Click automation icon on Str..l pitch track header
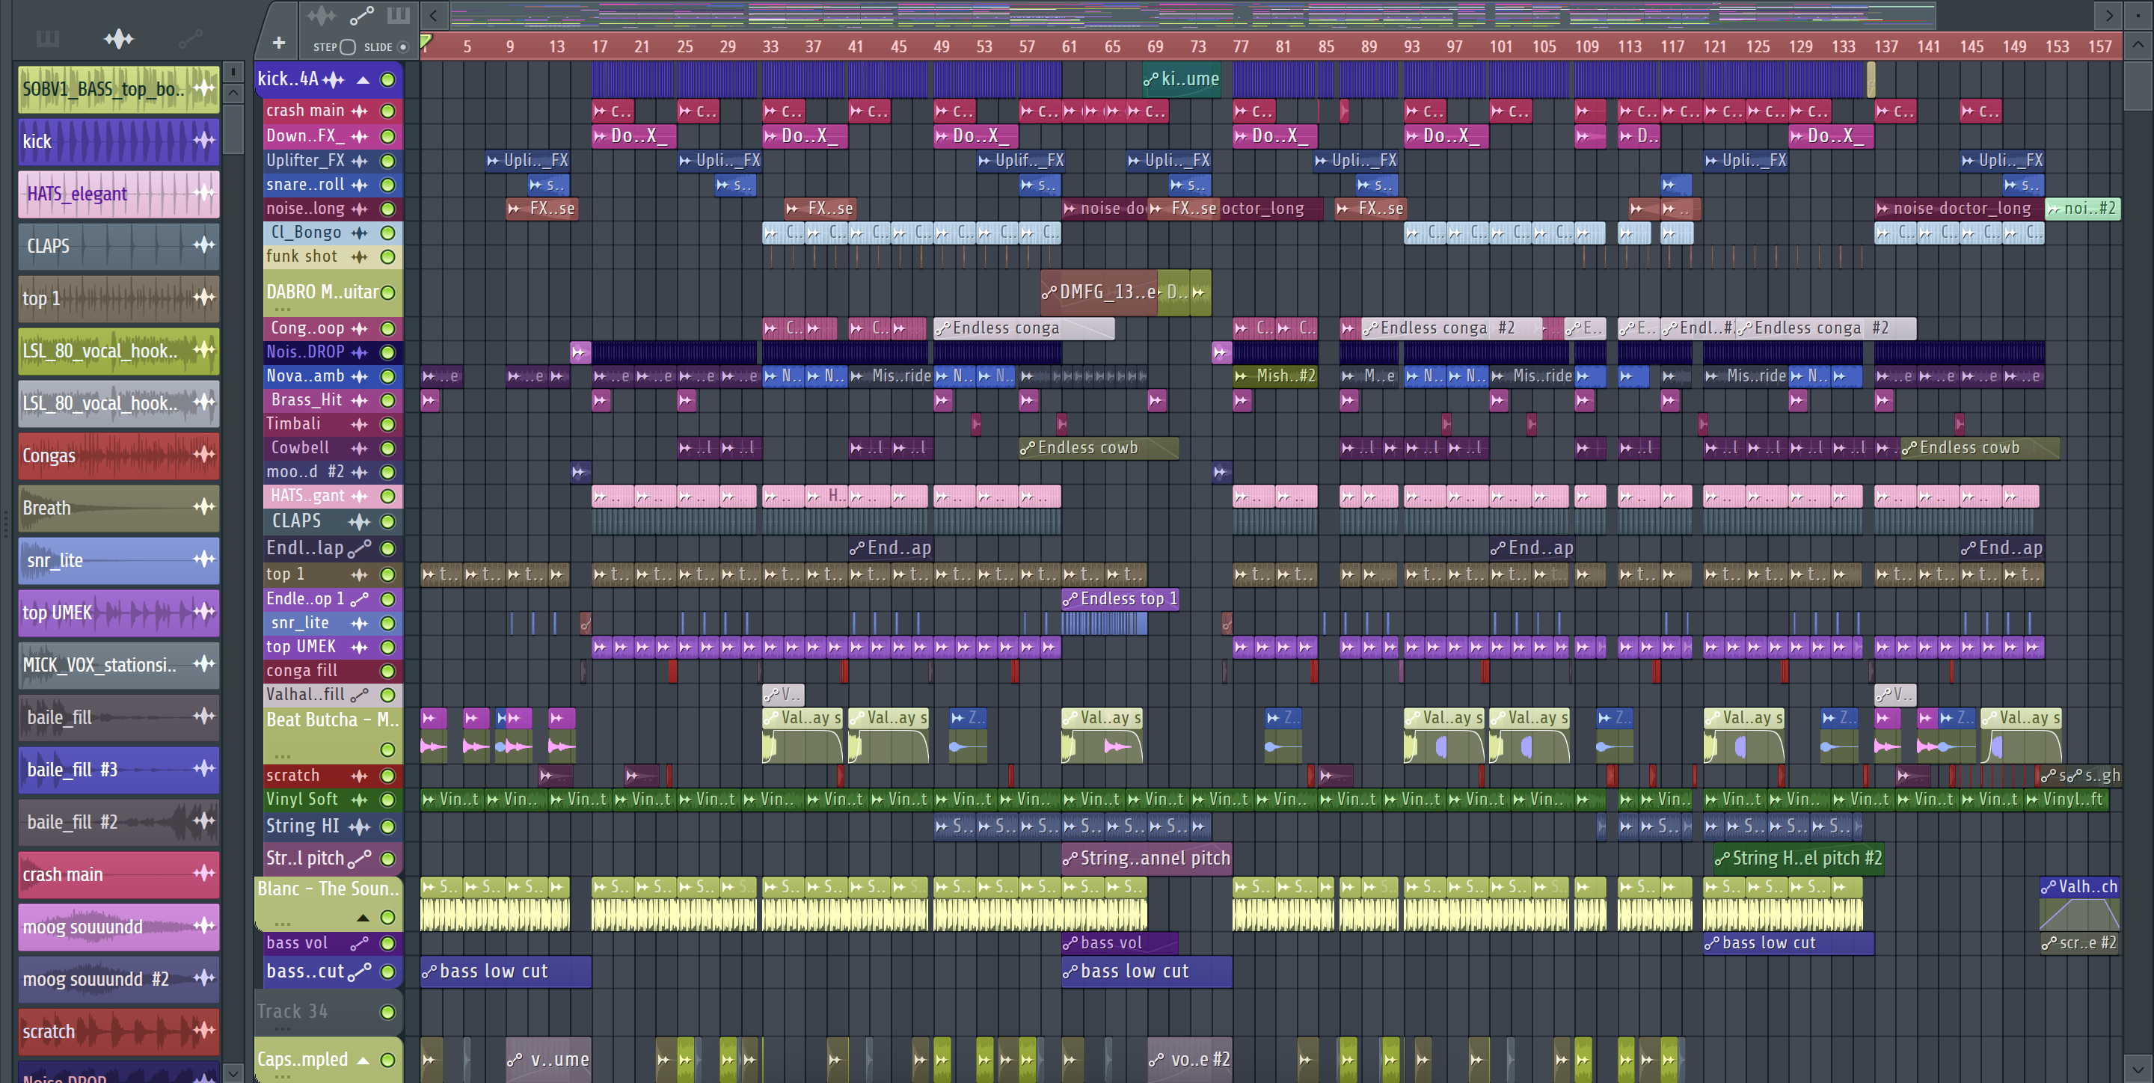Screen dimensions: 2154x1083 360,859
